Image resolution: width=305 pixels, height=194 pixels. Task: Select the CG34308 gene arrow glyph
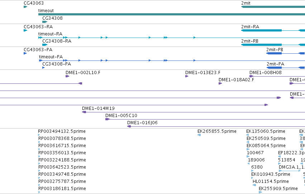pos(45,22)
